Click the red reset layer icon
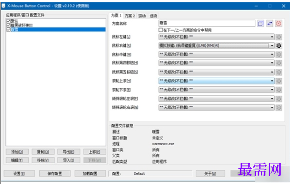This screenshot has height=184, width=290. 278,24
